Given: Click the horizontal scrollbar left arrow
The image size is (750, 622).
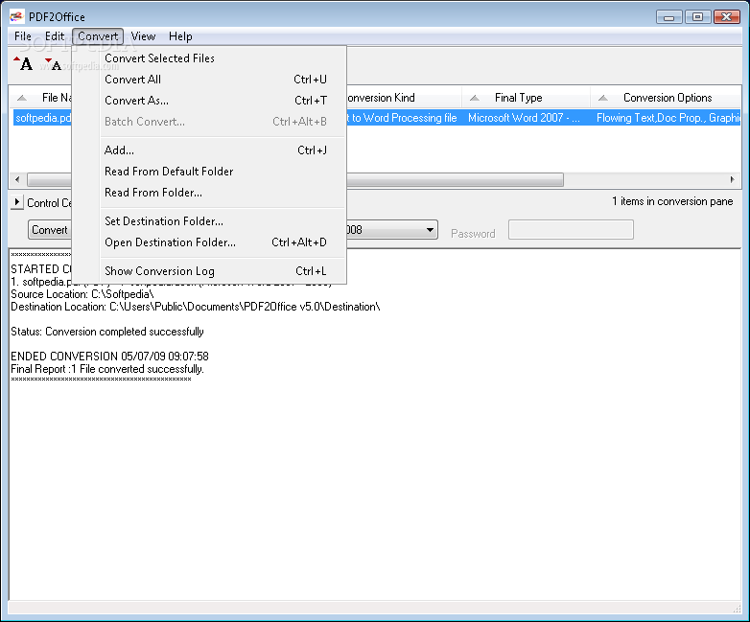Looking at the screenshot, I should point(17,180).
